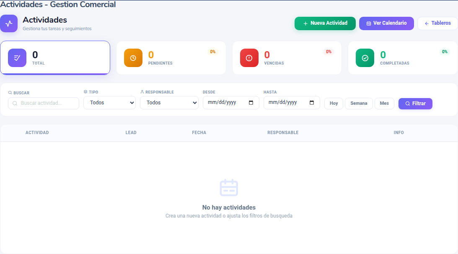Filter activities for Hoy
This screenshot has height=254, width=458.
pyautogui.click(x=334, y=104)
